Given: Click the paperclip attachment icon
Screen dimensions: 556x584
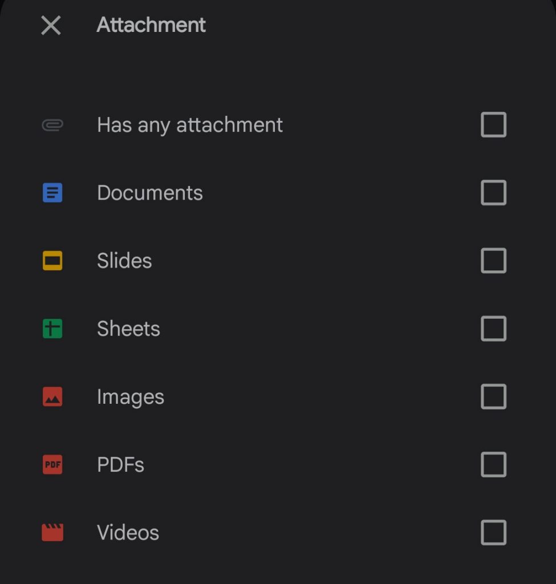Looking at the screenshot, I should (52, 124).
